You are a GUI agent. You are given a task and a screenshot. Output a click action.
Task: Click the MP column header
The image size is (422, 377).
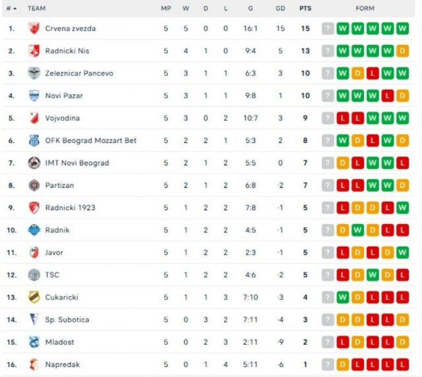pos(166,8)
